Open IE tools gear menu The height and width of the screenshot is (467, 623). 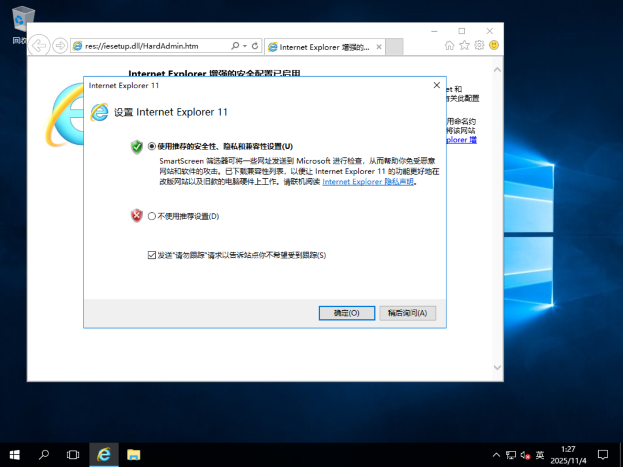pyautogui.click(x=479, y=46)
